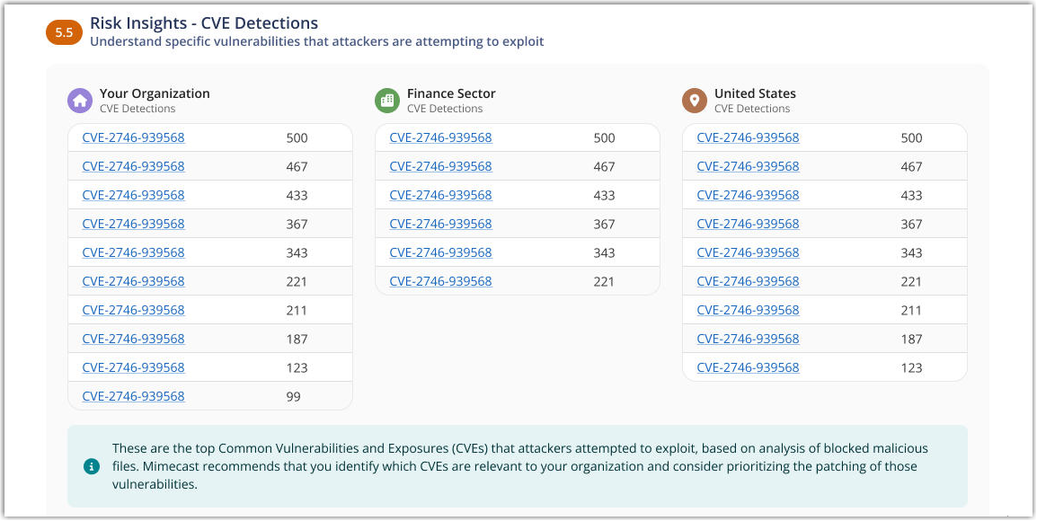Open Finance Sector CVE link with 221 detections
This screenshot has height=521, width=1037.
point(440,282)
